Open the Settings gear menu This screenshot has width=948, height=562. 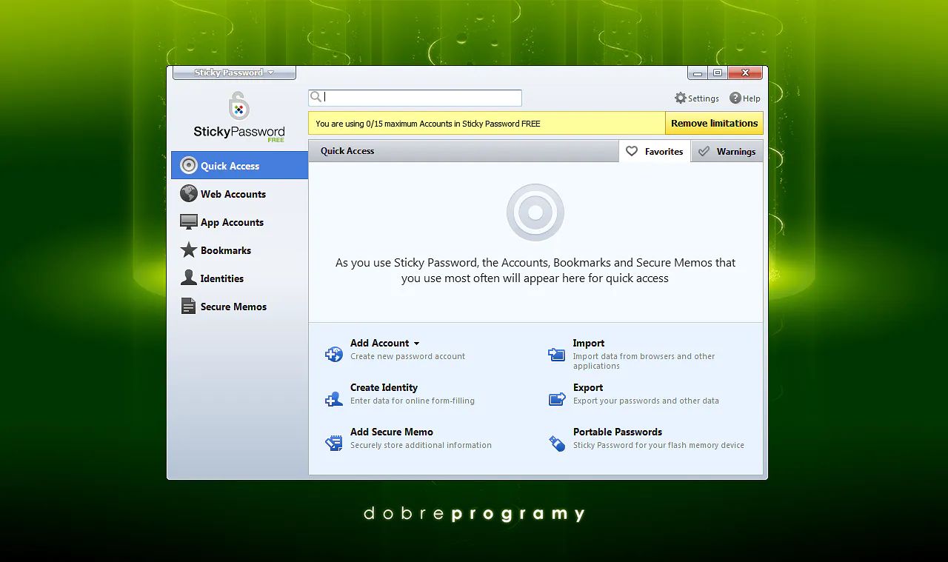[681, 98]
